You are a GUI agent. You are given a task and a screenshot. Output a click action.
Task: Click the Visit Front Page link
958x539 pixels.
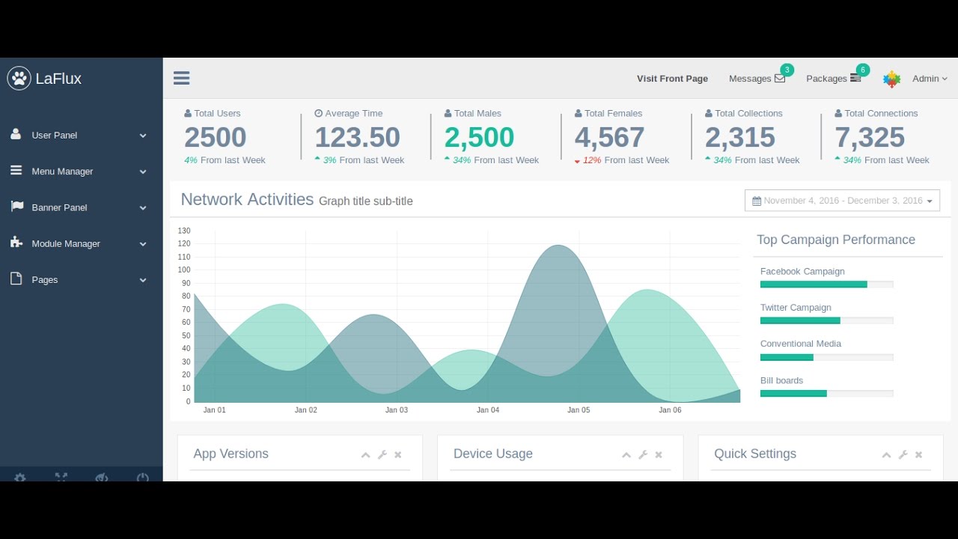(x=672, y=79)
